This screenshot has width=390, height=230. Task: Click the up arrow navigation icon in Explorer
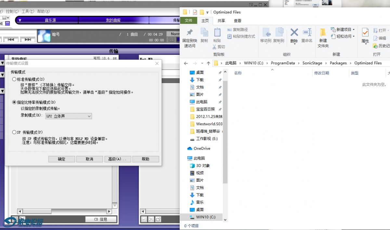pyautogui.click(x=208, y=63)
